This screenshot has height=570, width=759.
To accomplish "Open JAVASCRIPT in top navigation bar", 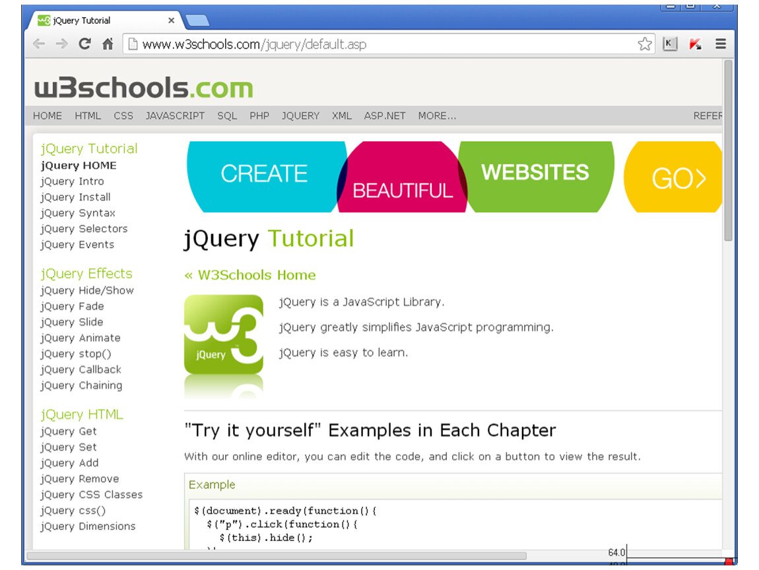I will tap(175, 115).
